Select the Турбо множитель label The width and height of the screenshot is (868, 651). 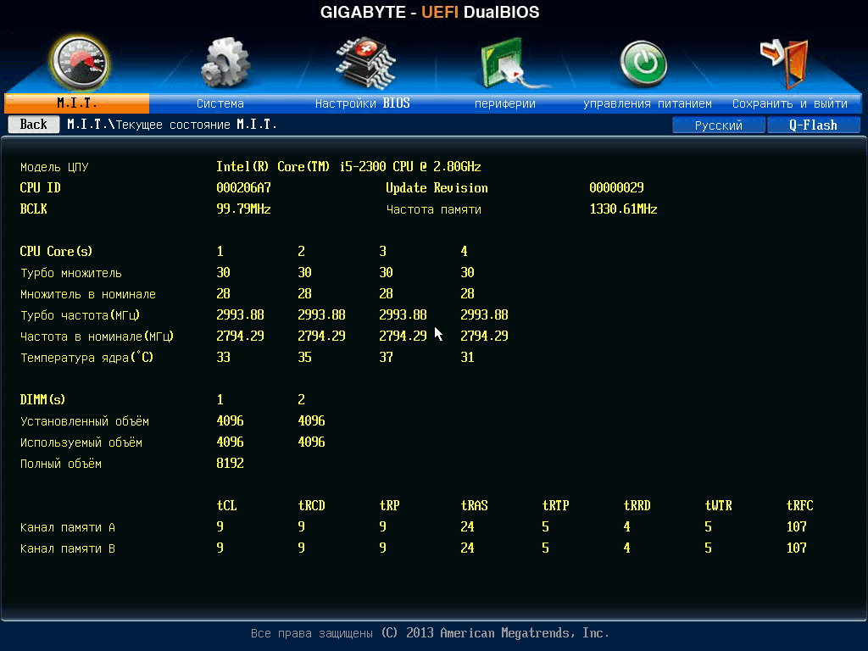[71, 273]
